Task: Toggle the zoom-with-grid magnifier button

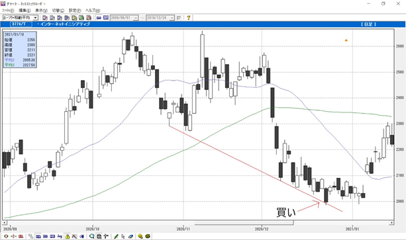Action: pyautogui.click(x=99, y=236)
